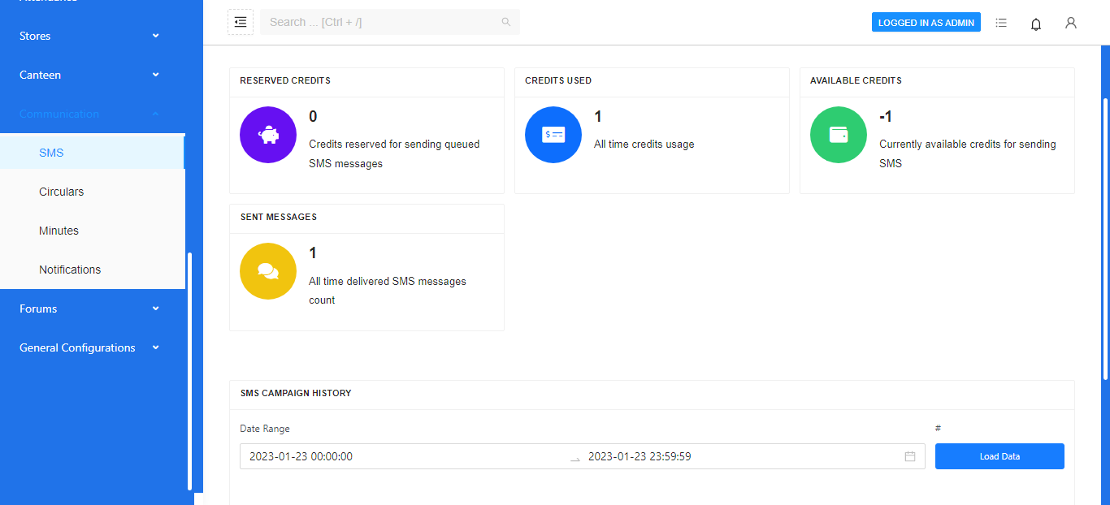Click the green wallet Available Credits icon
Viewport: 1110px width, 505px height.
point(839,135)
